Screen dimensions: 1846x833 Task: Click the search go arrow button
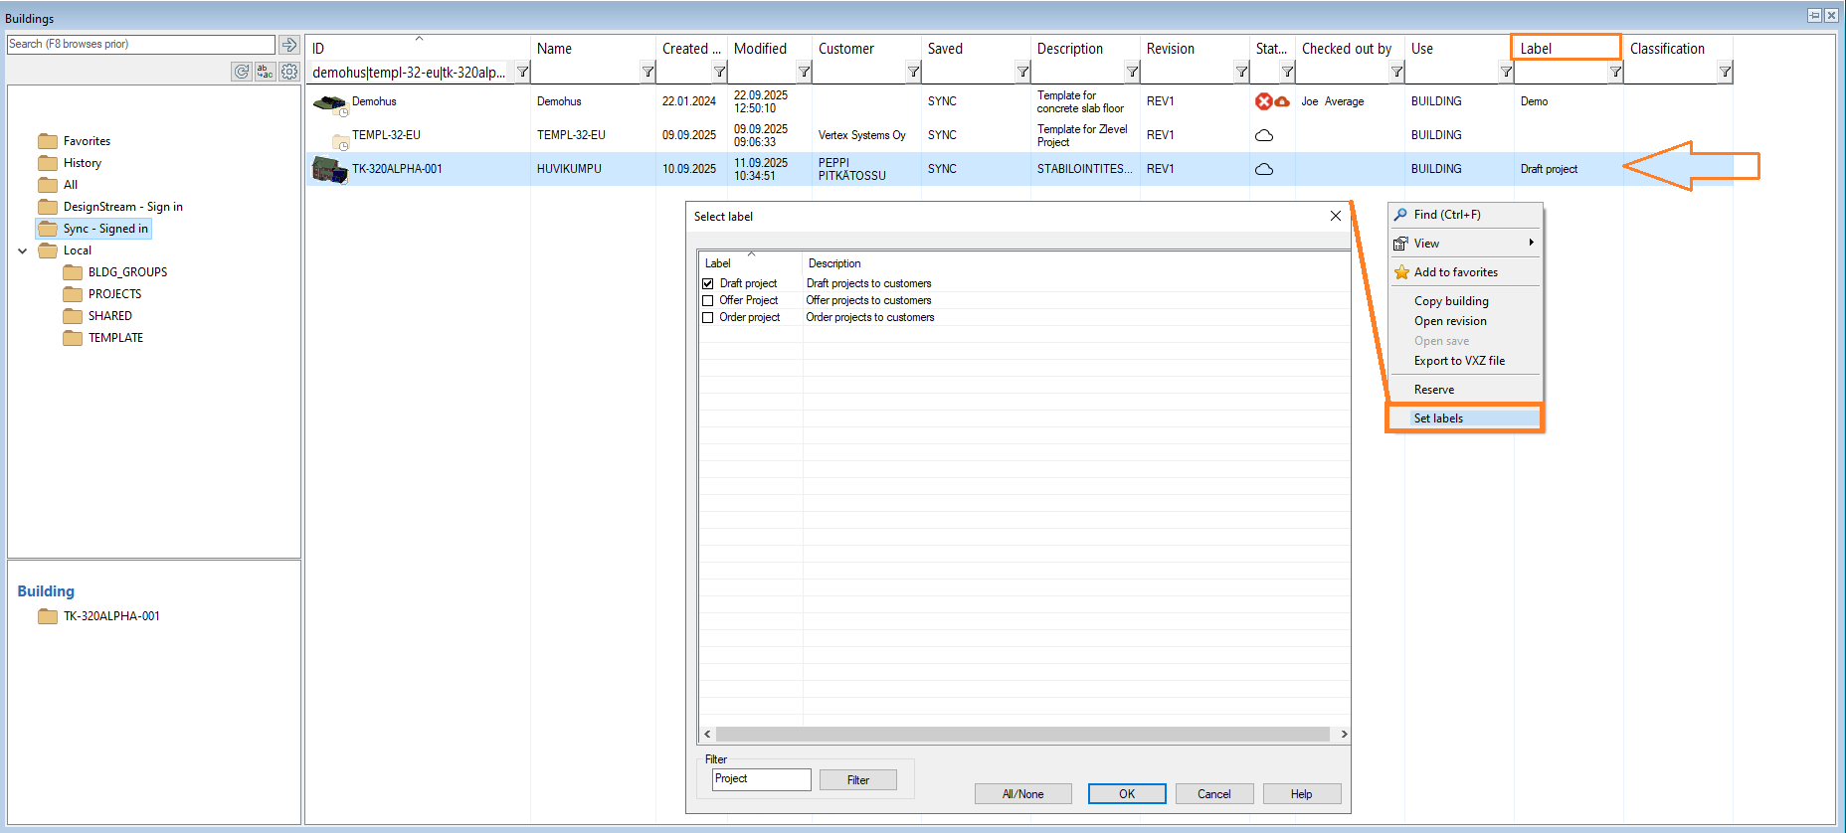coord(288,45)
